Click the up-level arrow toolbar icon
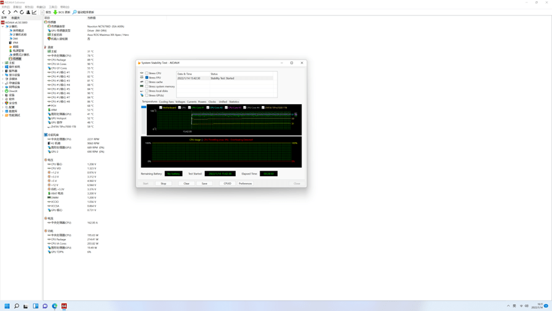 point(16,12)
